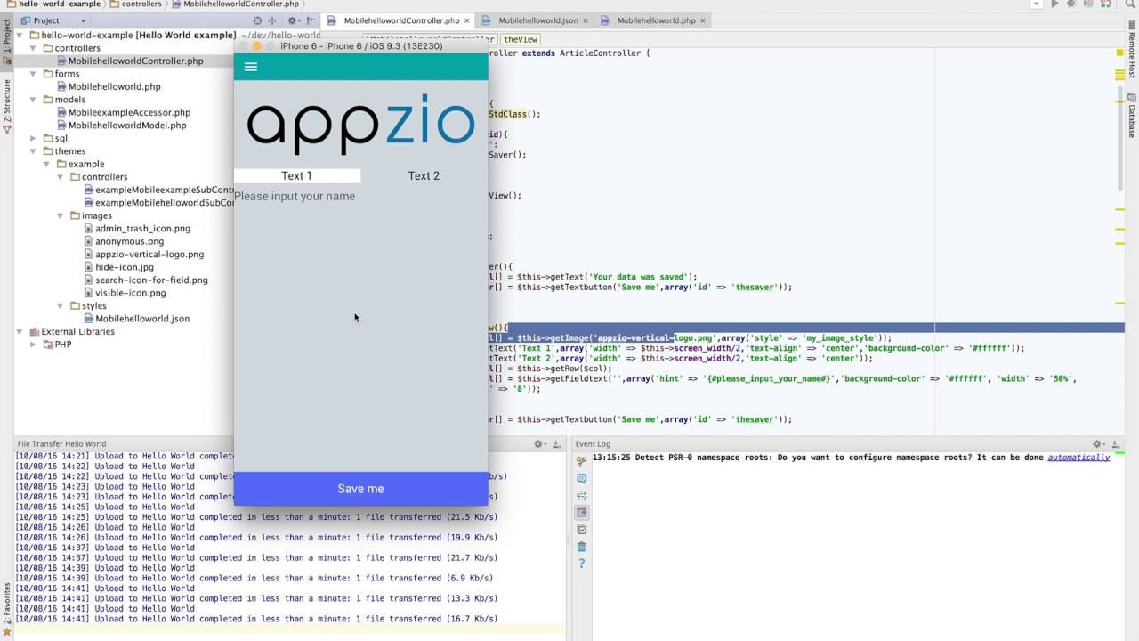Click the Event Log wrench settings icon
Screen dimensions: 1139x641
click(581, 461)
